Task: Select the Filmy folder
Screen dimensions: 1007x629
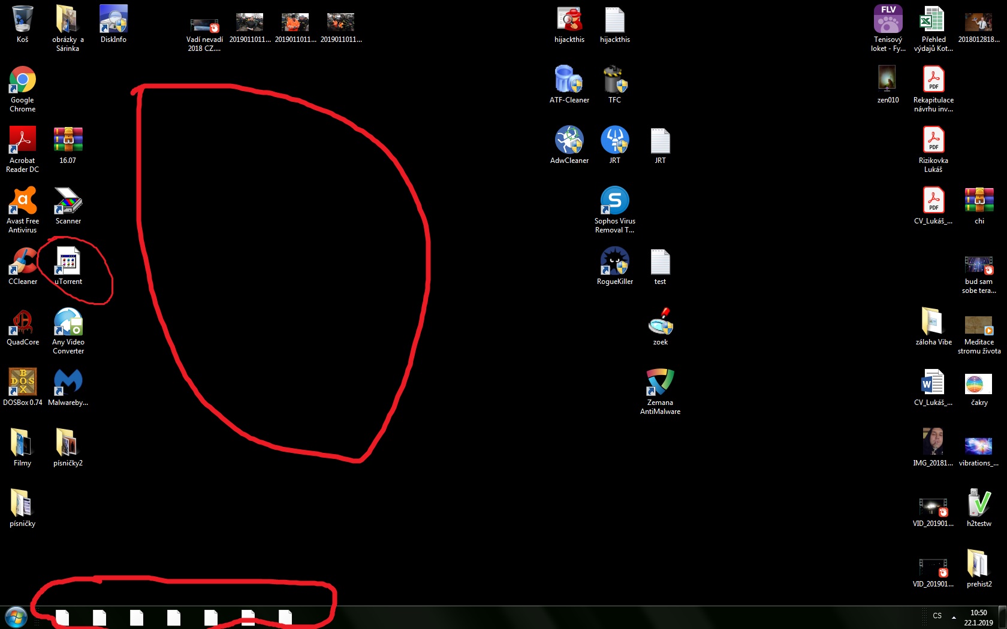Action: (x=22, y=444)
